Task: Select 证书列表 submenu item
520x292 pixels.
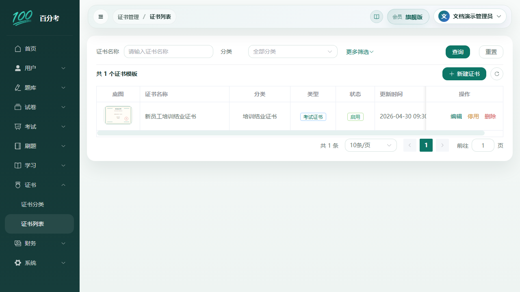Action: tap(39, 224)
